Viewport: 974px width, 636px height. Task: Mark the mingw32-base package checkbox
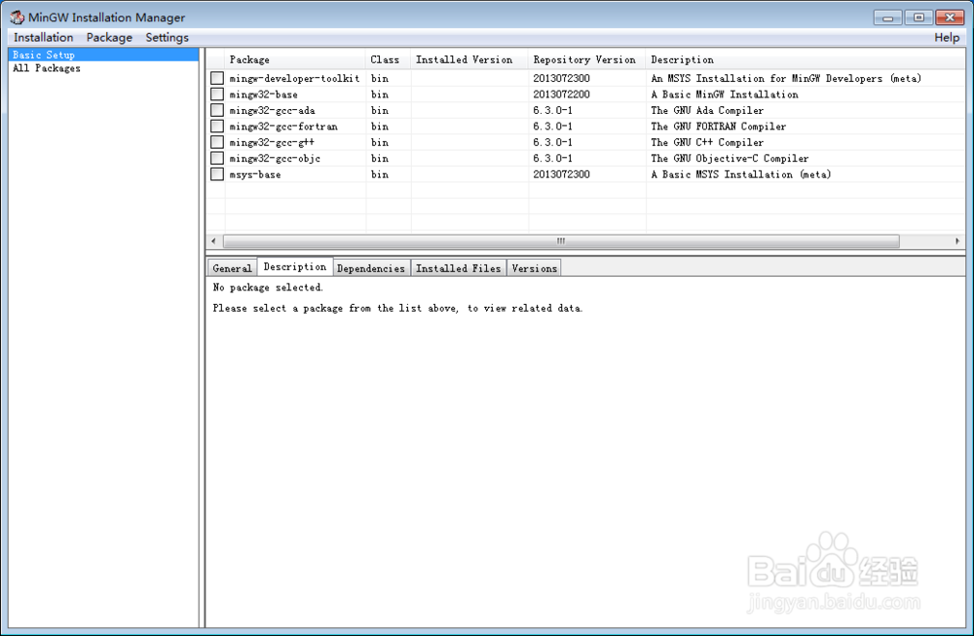pos(217,94)
